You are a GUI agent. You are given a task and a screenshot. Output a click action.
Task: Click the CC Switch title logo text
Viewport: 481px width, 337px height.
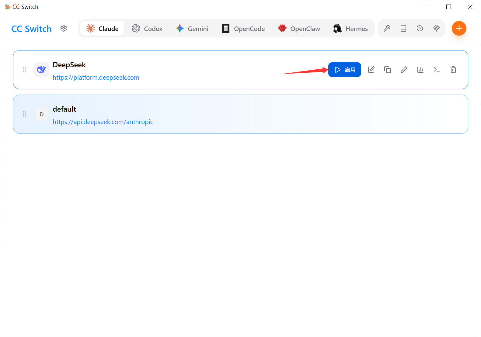click(31, 29)
